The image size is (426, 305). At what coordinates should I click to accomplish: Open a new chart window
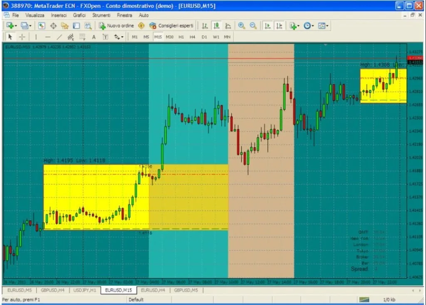click(9, 26)
